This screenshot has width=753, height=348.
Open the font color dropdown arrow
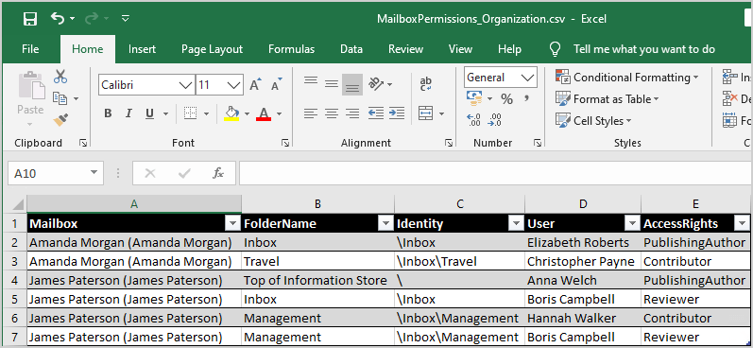279,114
